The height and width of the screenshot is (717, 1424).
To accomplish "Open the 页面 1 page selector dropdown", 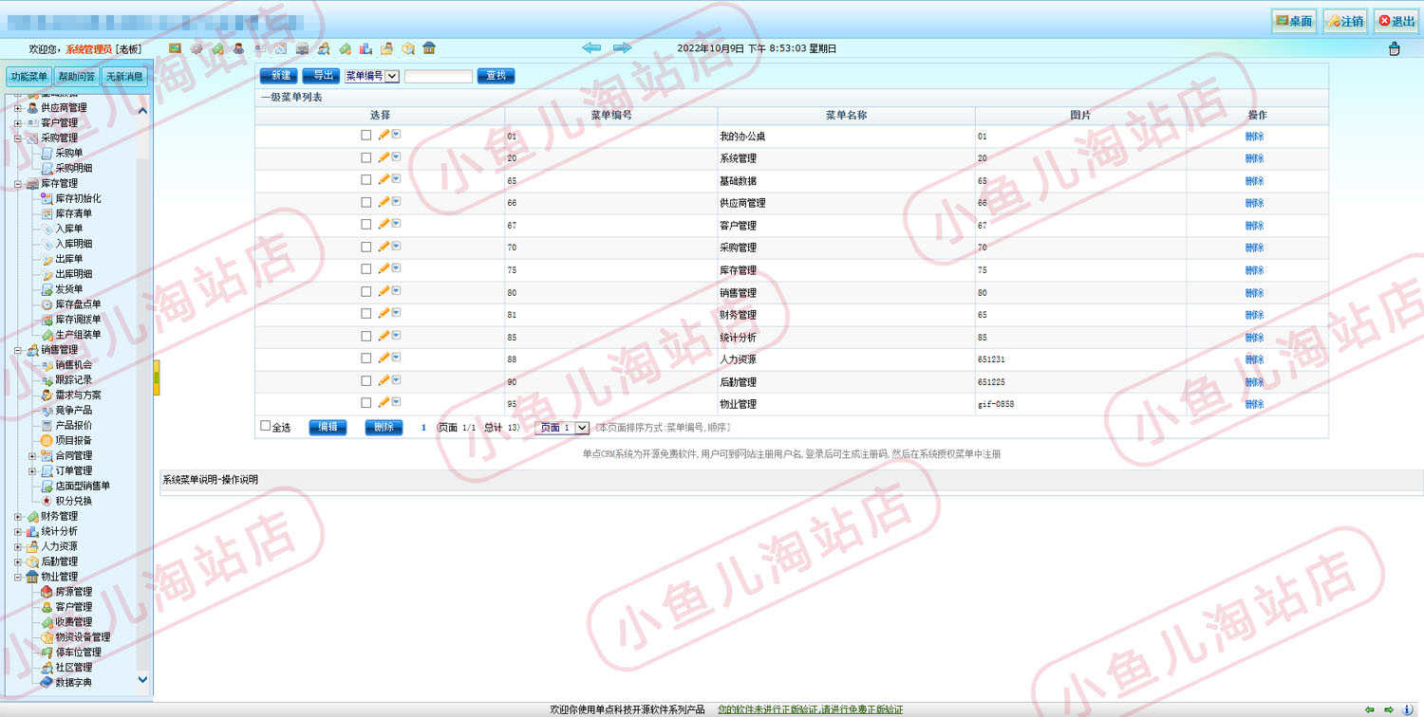I will [x=562, y=429].
